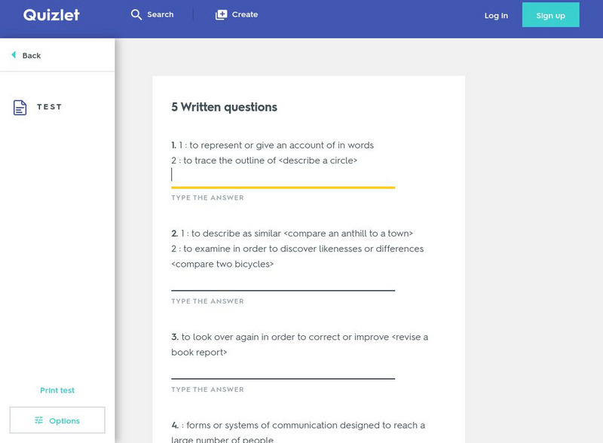The width and height of the screenshot is (603, 443).
Task: Click the Search magnifier icon
Action: click(136, 14)
